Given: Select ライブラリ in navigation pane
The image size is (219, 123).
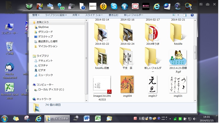Looking at the screenshot, I should 43,56.
